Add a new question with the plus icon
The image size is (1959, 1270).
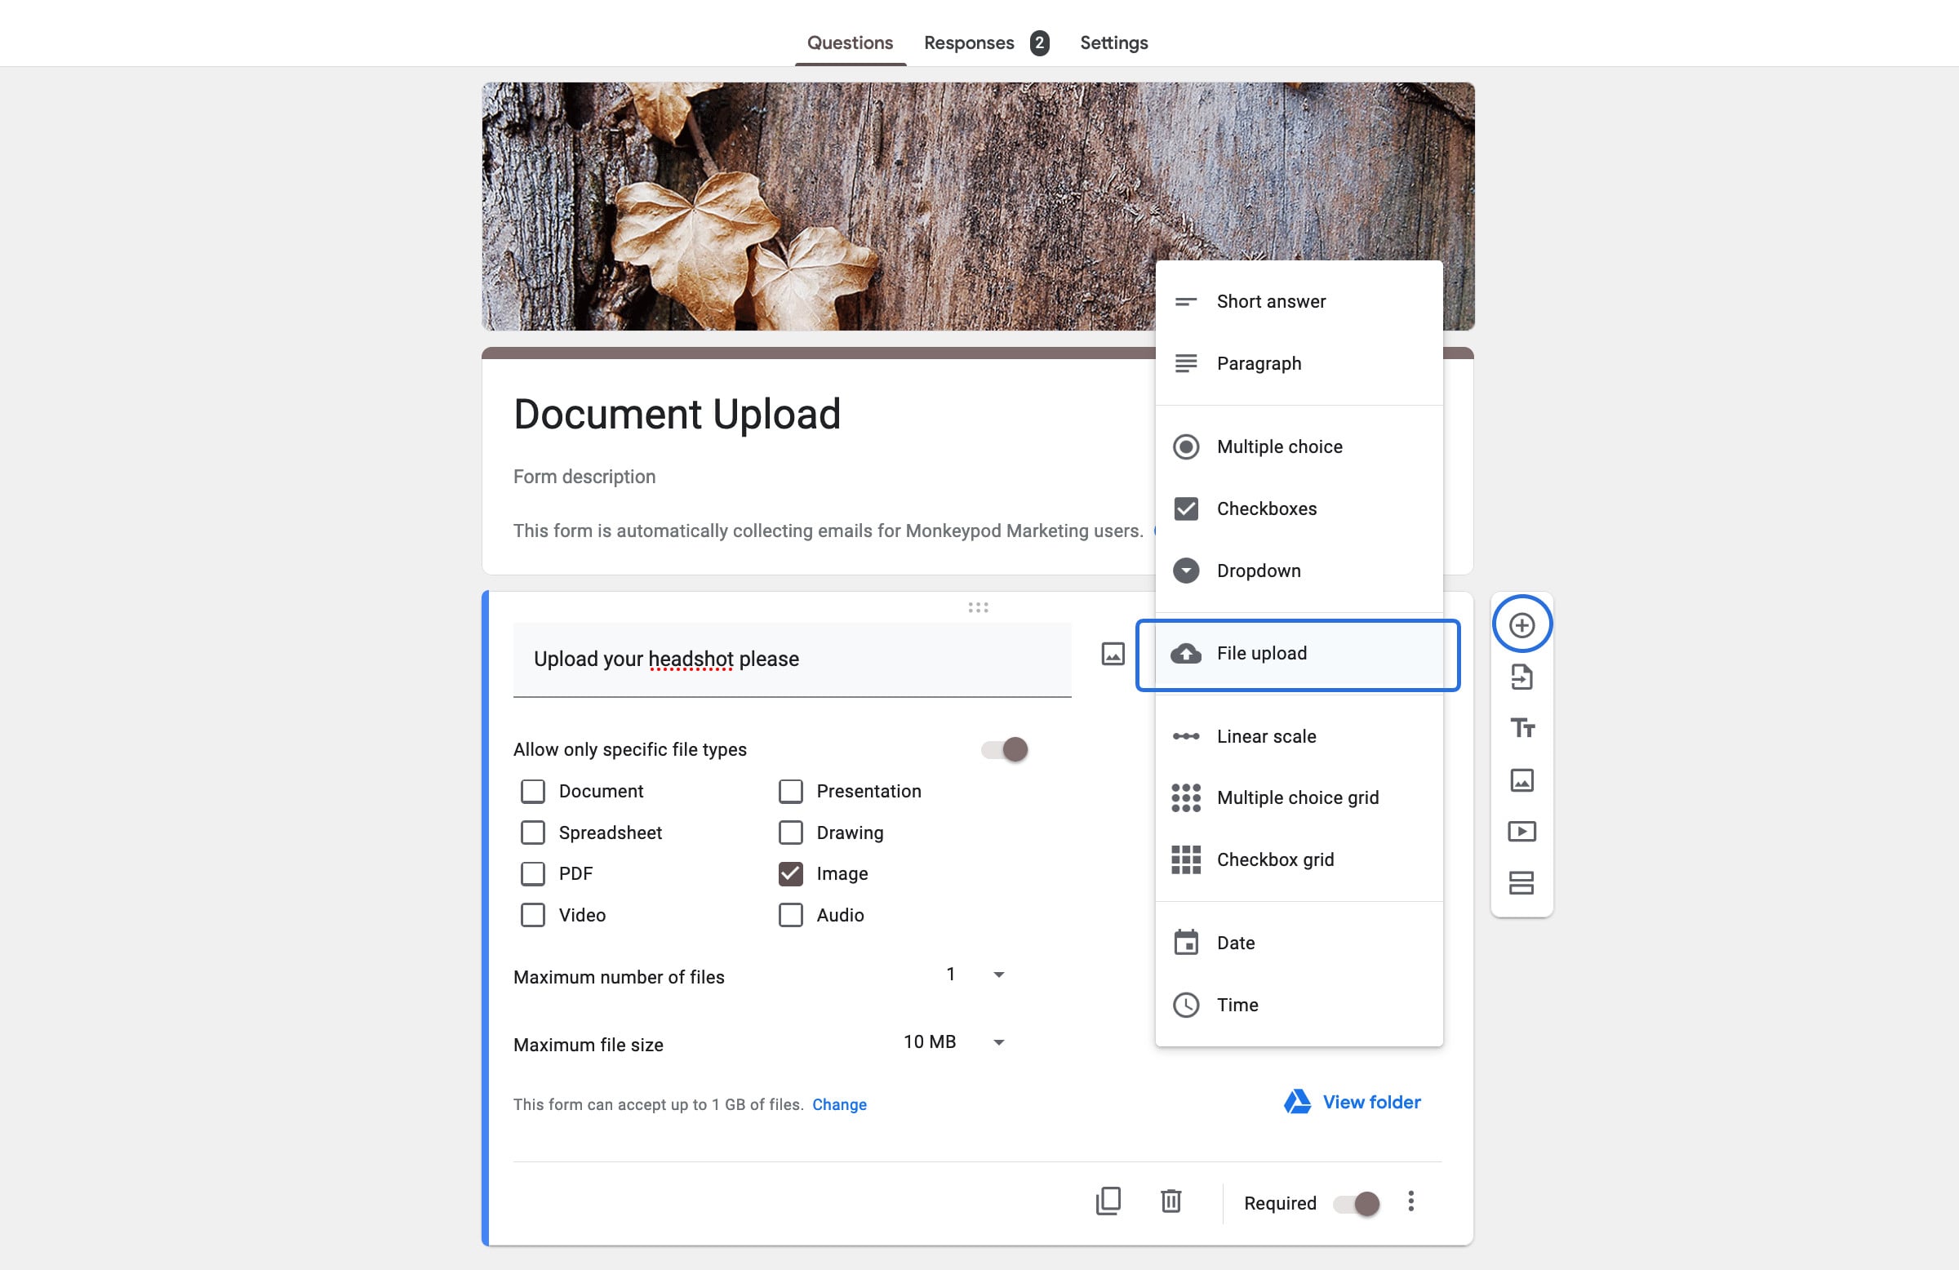point(1523,624)
